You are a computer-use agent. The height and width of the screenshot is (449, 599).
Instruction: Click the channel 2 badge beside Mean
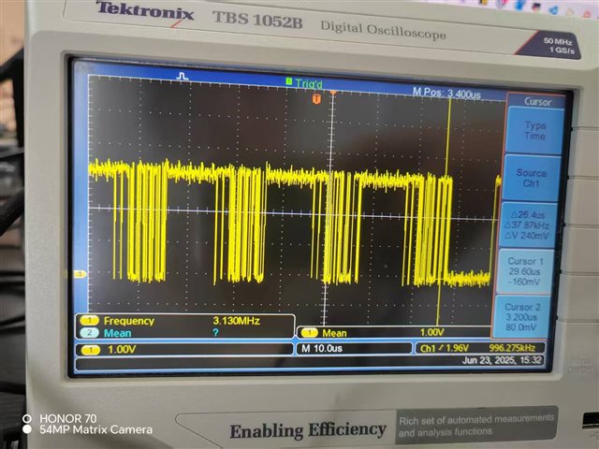(90, 333)
